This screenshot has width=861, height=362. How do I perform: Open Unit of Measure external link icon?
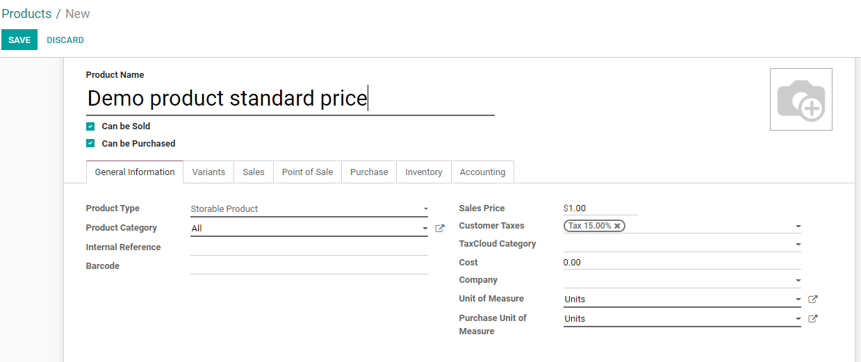pyautogui.click(x=813, y=299)
